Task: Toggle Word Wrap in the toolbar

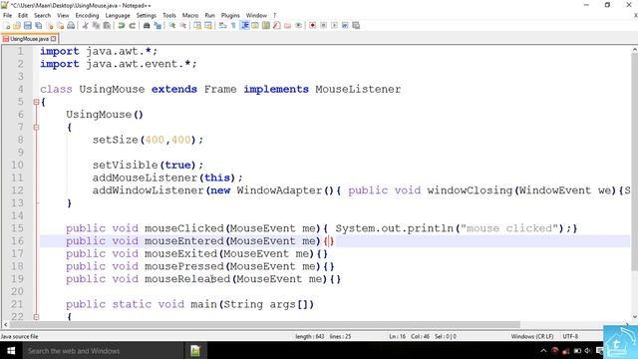Action: 222,25
